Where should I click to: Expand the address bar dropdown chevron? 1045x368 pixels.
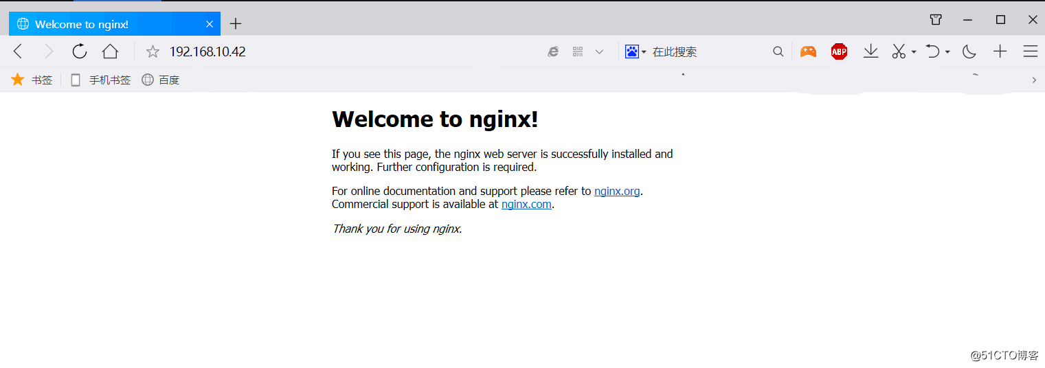(x=599, y=51)
